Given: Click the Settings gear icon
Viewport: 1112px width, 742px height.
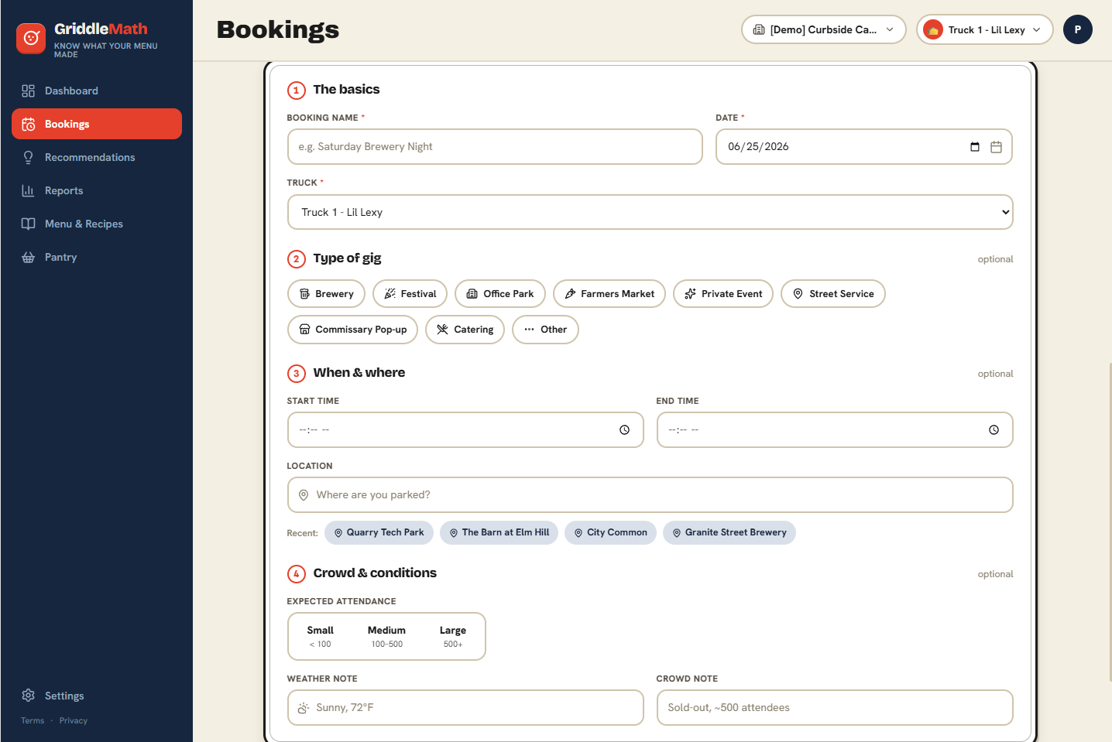Looking at the screenshot, I should [x=29, y=696].
